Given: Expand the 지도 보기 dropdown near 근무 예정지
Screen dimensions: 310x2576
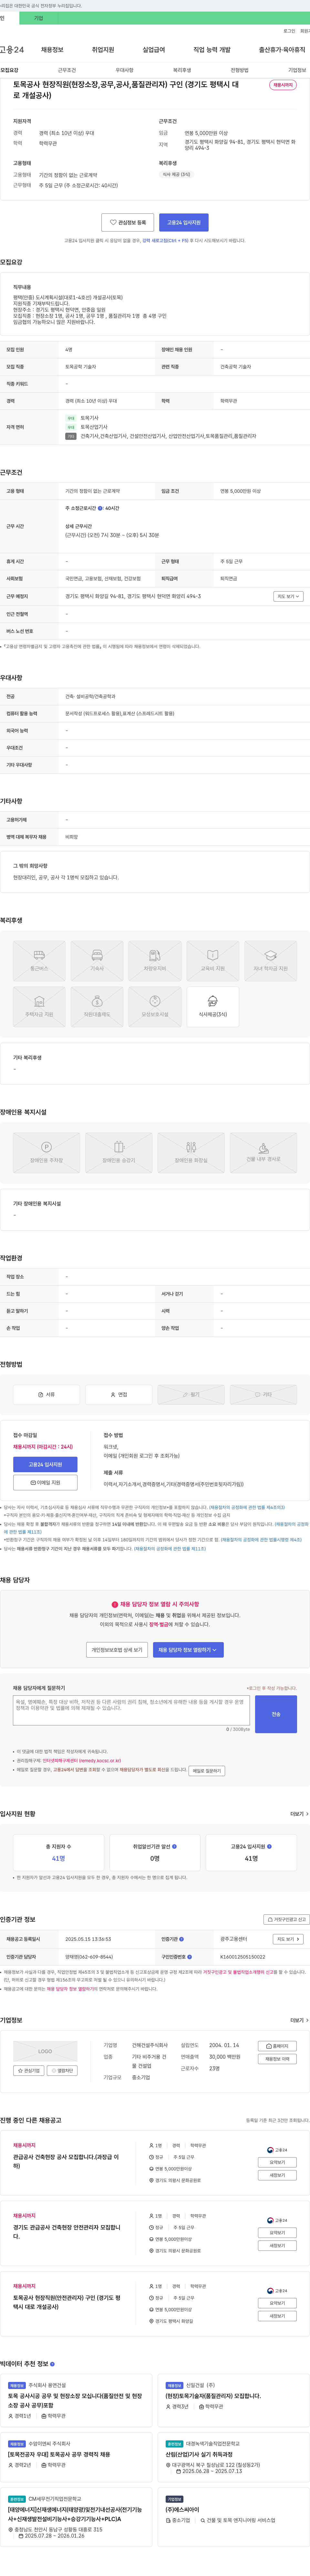Looking at the screenshot, I should [x=288, y=596].
